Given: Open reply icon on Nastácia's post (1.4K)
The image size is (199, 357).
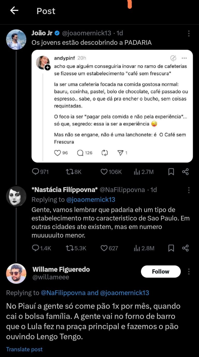Looking at the screenshot, I should coord(35,248).
